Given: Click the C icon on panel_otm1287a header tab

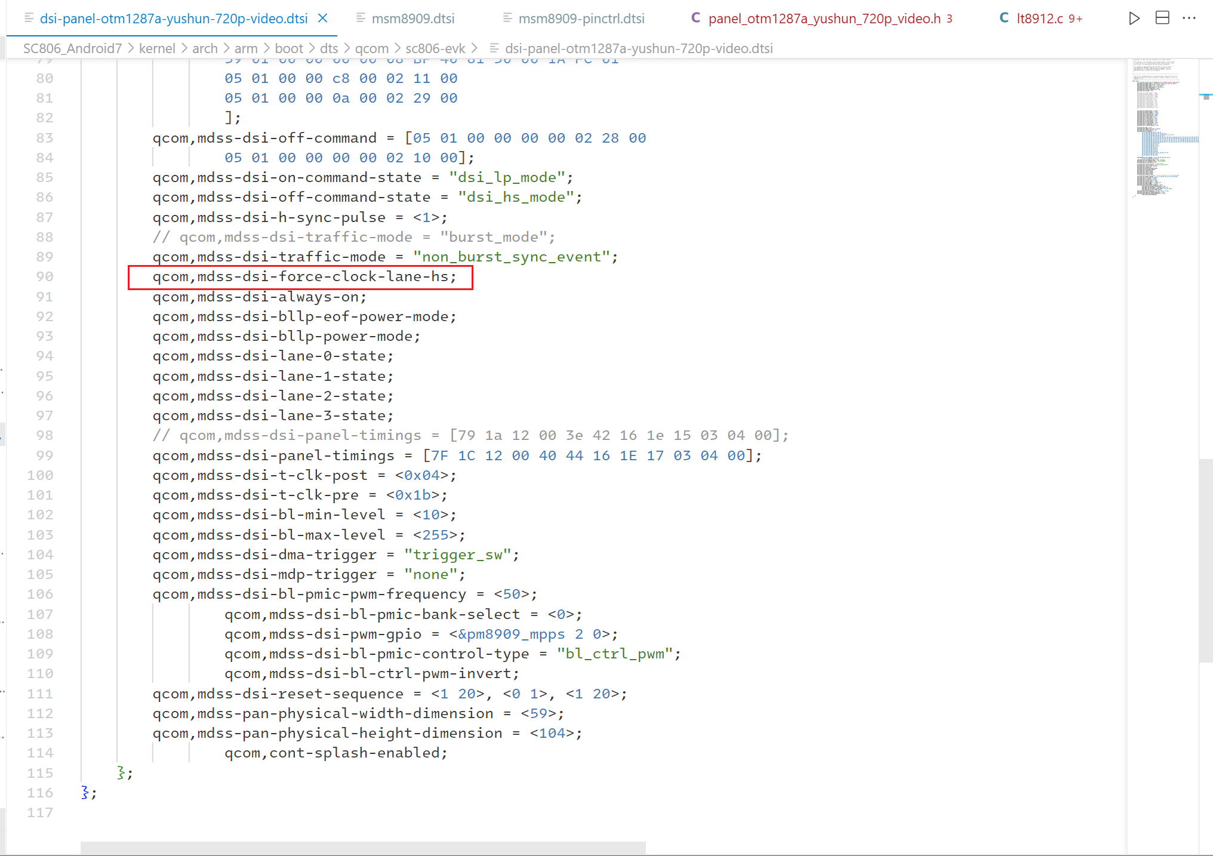Looking at the screenshot, I should coord(695,18).
